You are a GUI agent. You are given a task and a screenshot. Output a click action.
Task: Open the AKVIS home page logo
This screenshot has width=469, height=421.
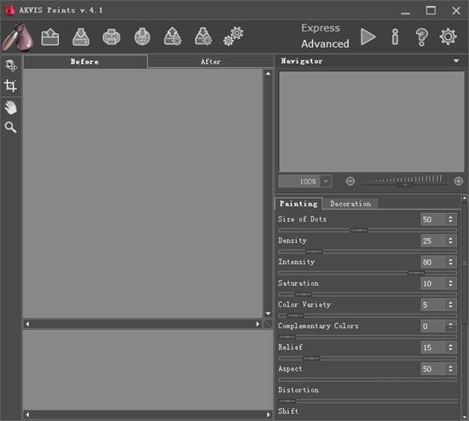(17, 37)
